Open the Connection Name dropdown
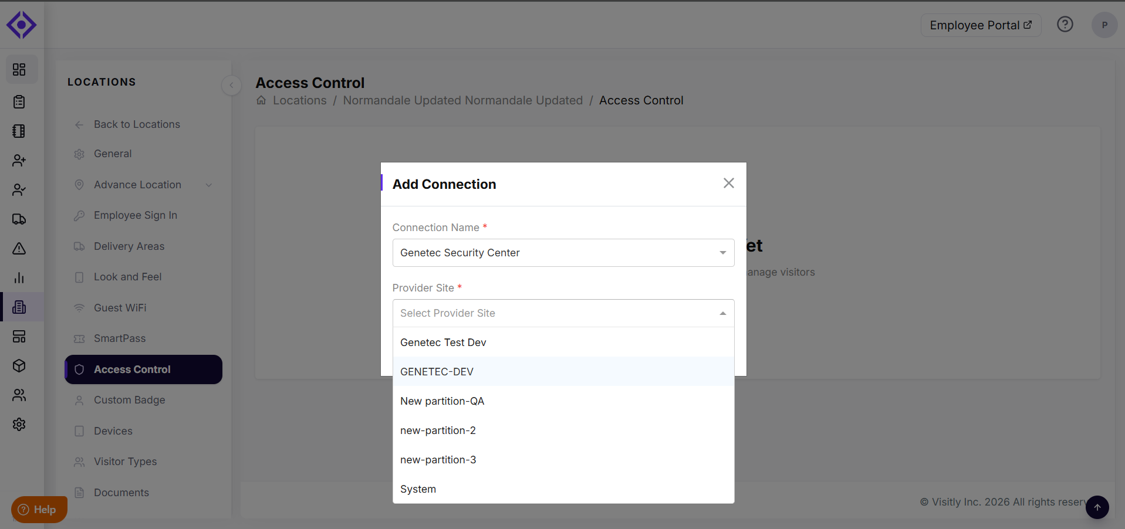Screen dimensions: 1125x529 563,253
